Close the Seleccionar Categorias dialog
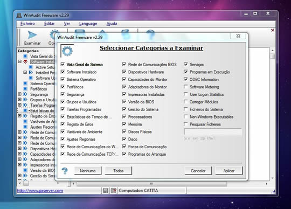 click(238, 36)
